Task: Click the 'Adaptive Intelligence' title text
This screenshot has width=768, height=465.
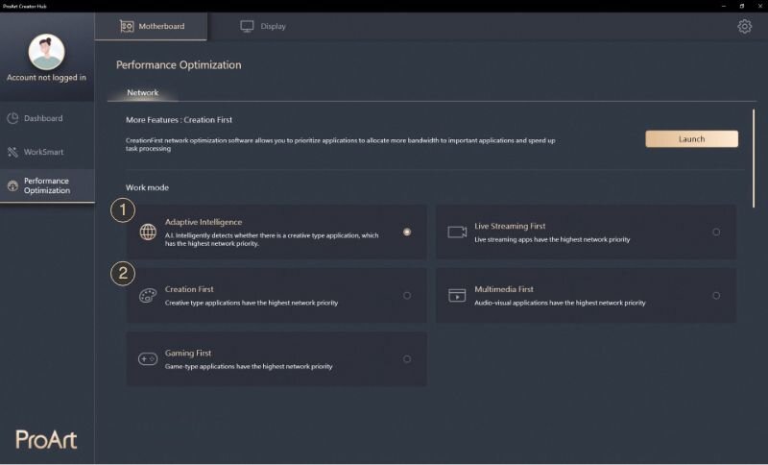Action: coord(204,222)
